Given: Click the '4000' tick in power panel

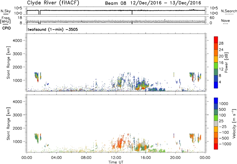Looking at the screenshot, I should (17, 41).
